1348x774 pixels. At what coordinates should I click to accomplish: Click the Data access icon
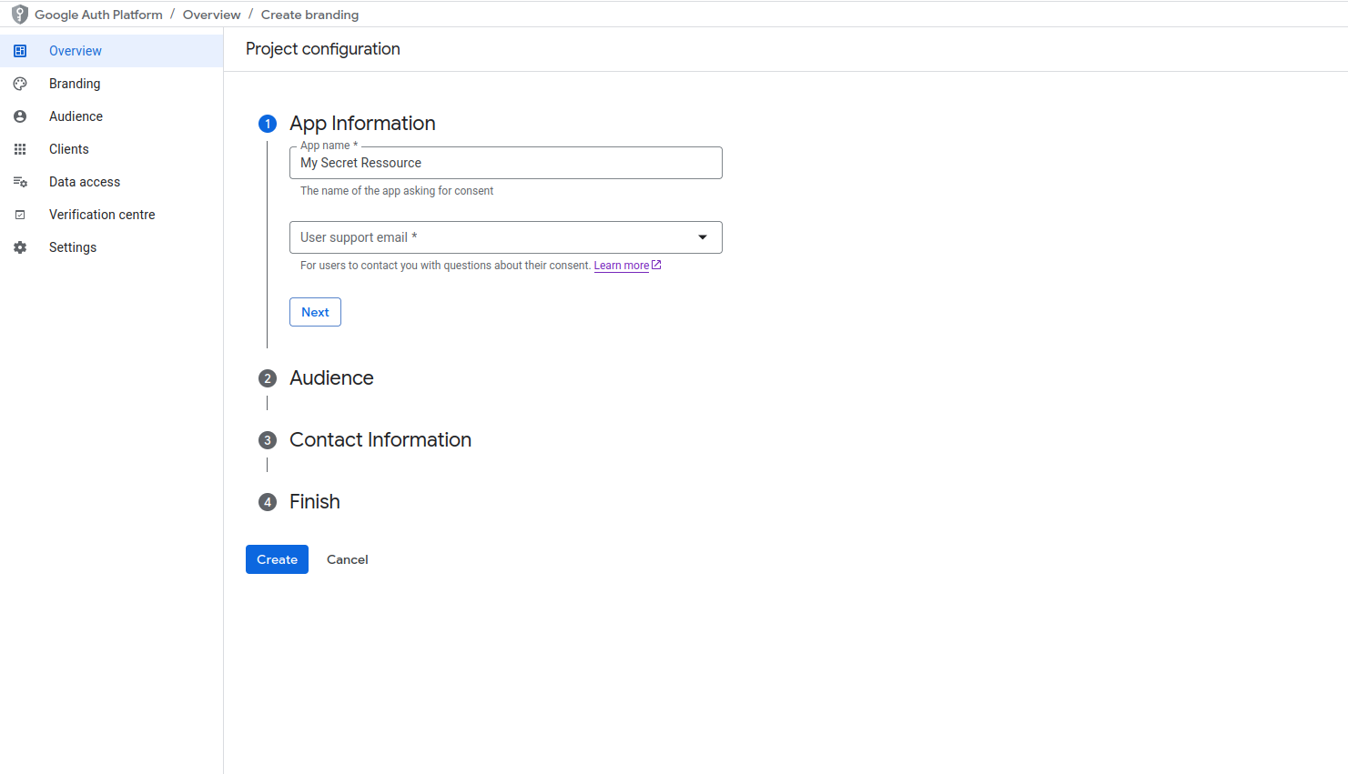(x=20, y=182)
